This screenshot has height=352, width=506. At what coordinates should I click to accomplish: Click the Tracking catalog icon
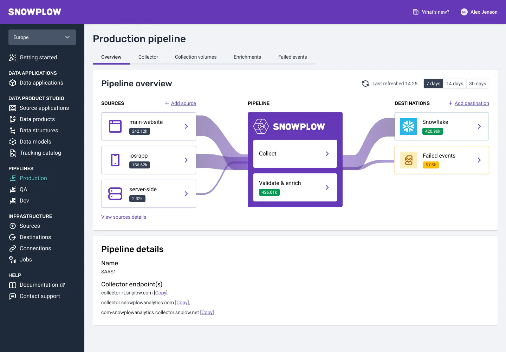(x=13, y=153)
